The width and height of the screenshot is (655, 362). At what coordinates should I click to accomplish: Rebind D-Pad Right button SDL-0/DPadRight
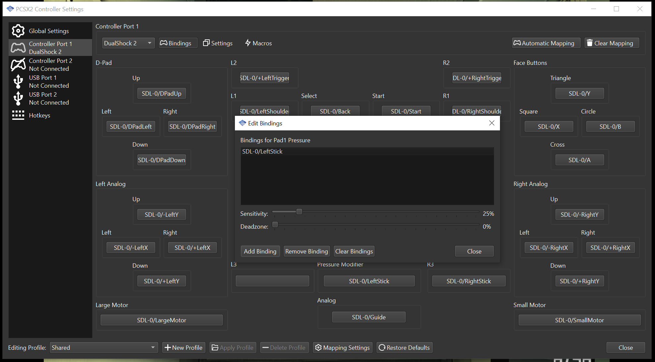coord(192,126)
